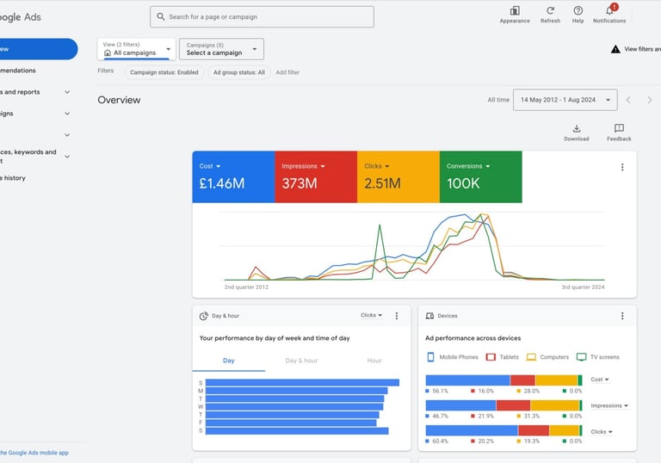Click the home icon in All campaigns
The height and width of the screenshot is (463, 661).
coord(108,52)
